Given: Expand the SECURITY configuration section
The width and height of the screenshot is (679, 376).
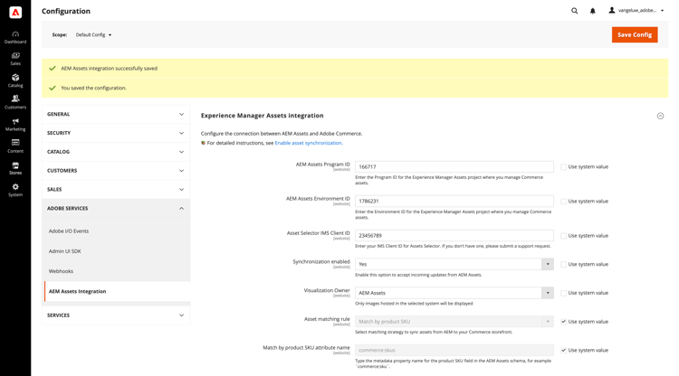Looking at the screenshot, I should (116, 133).
